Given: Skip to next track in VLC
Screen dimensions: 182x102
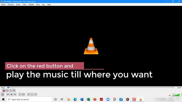Looking at the screenshot, I should click(15, 94).
